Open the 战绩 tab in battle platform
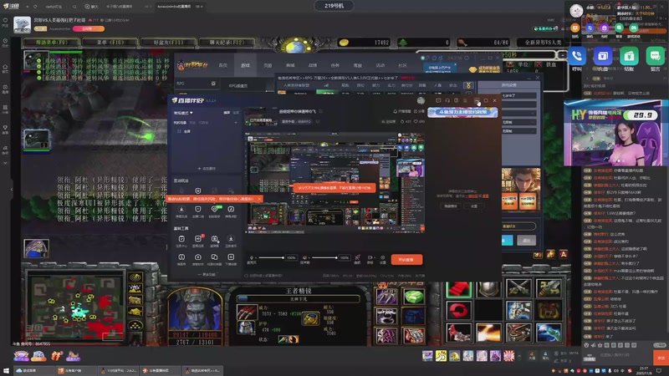669x376 pixels. [312, 66]
